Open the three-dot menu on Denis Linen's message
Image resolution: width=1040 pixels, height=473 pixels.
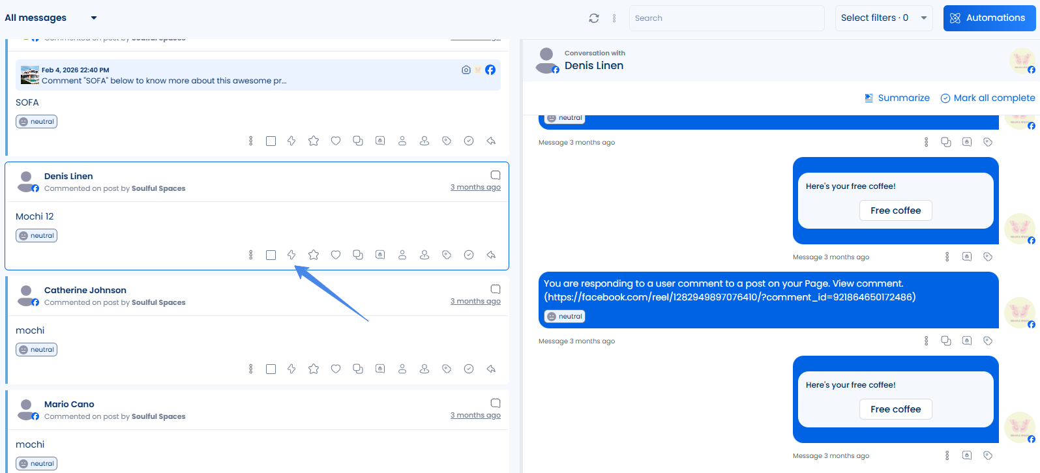coord(251,255)
